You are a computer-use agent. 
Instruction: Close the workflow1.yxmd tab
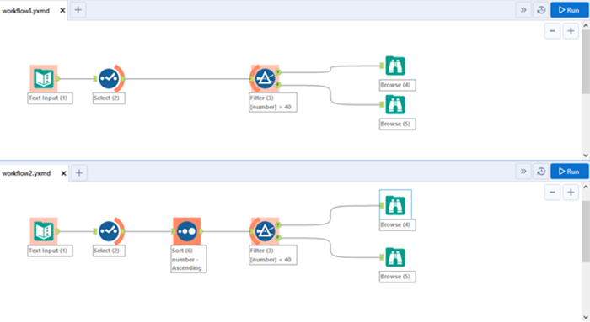pos(62,10)
